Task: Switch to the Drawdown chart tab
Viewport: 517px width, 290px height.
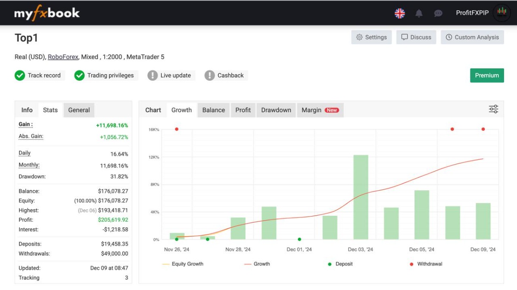Action: [x=276, y=110]
